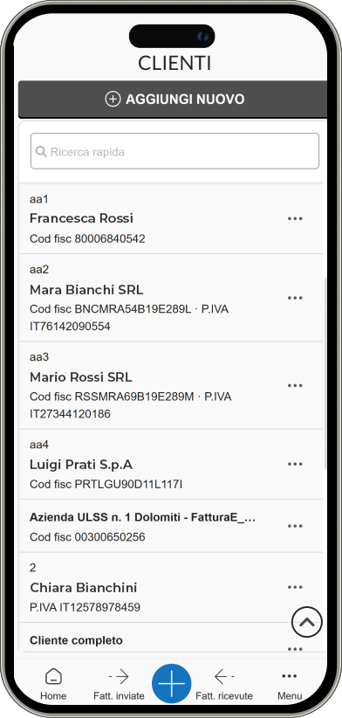342x718 pixels.
Task: Select the Chiara Bianchini client row
Action: tap(170, 588)
